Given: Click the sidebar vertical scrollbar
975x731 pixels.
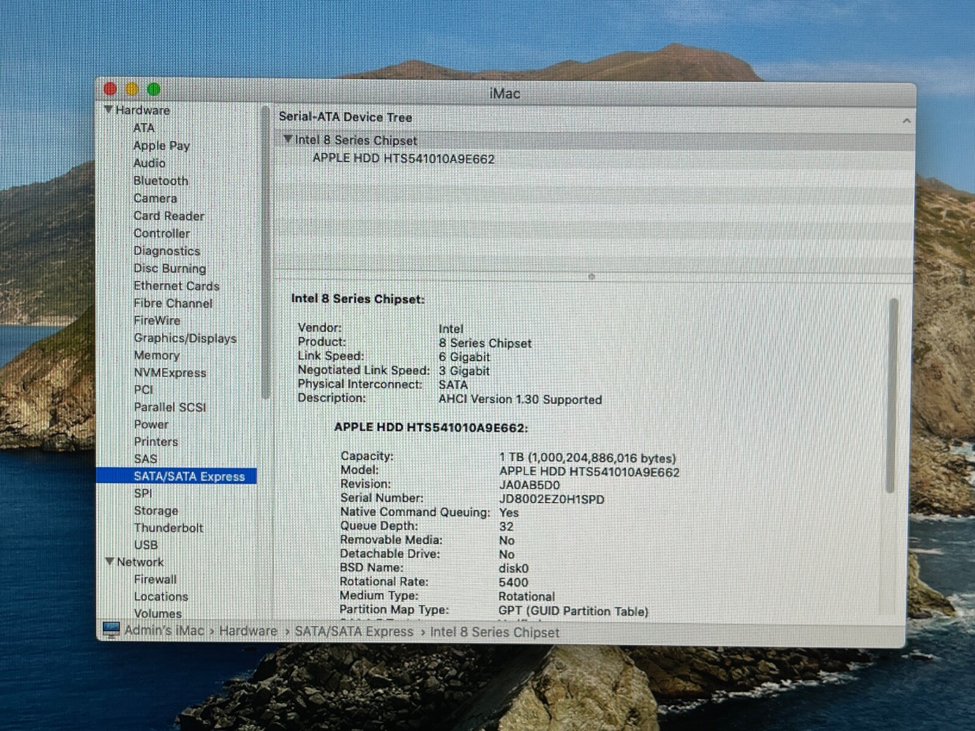Looking at the screenshot, I should (x=265, y=253).
